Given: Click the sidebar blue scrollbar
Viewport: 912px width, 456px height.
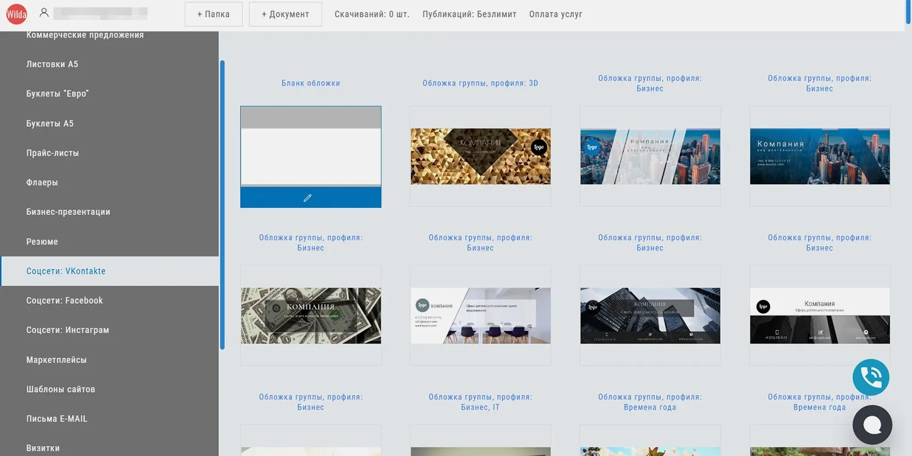Looking at the screenshot, I should click(x=222, y=204).
